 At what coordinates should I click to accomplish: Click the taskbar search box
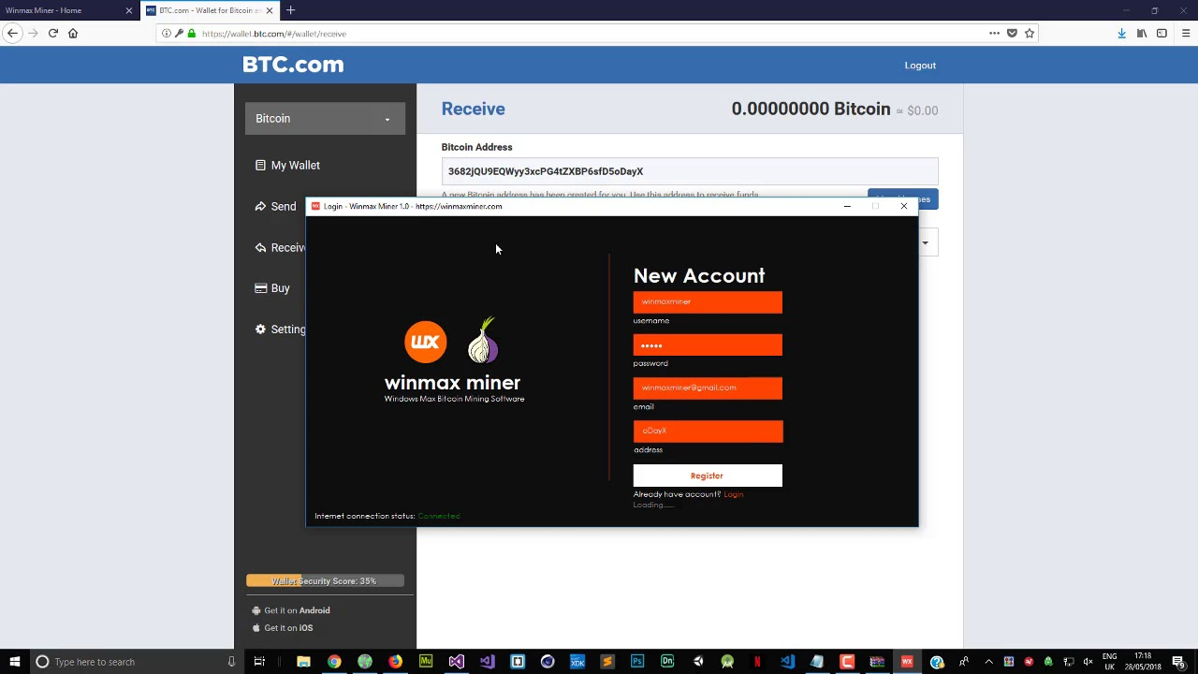pos(136,662)
